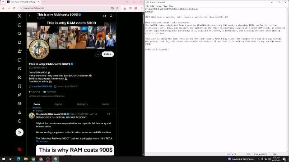
Task: Expand the Joined April 2026 chevron
Action: 77,86
